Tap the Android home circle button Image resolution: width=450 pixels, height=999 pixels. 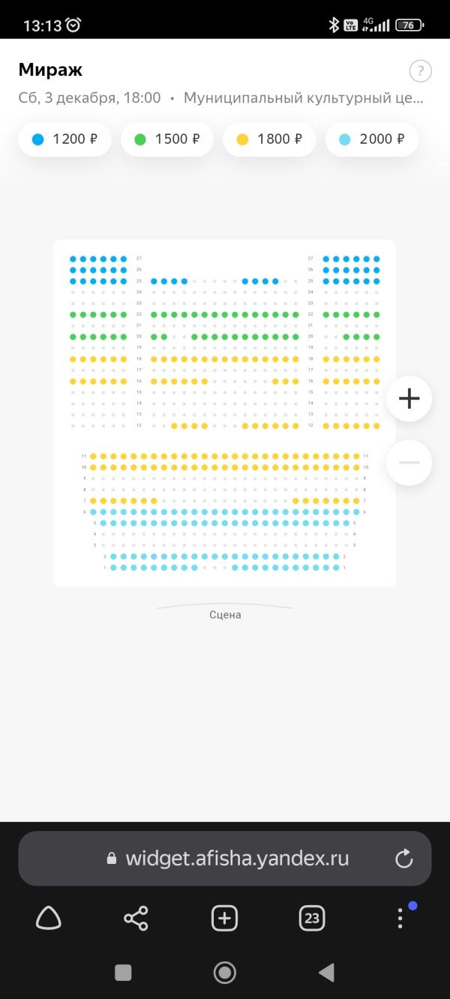[224, 973]
